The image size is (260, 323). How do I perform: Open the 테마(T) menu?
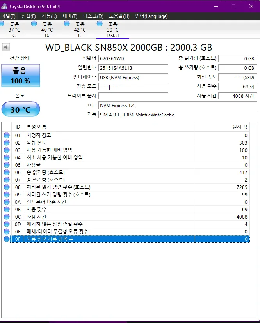(70, 16)
